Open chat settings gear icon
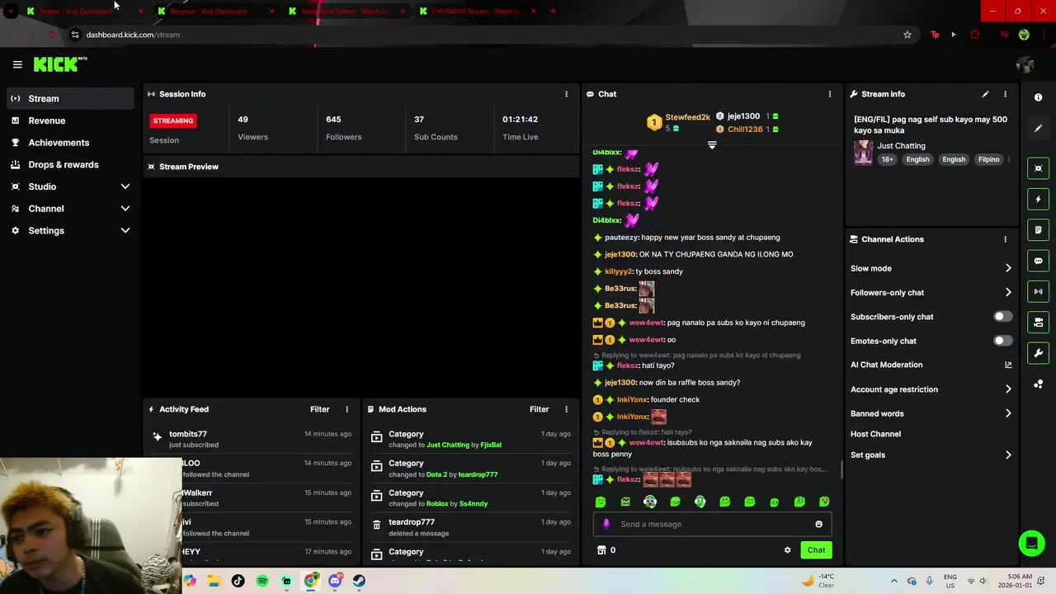1056x594 pixels. click(787, 550)
